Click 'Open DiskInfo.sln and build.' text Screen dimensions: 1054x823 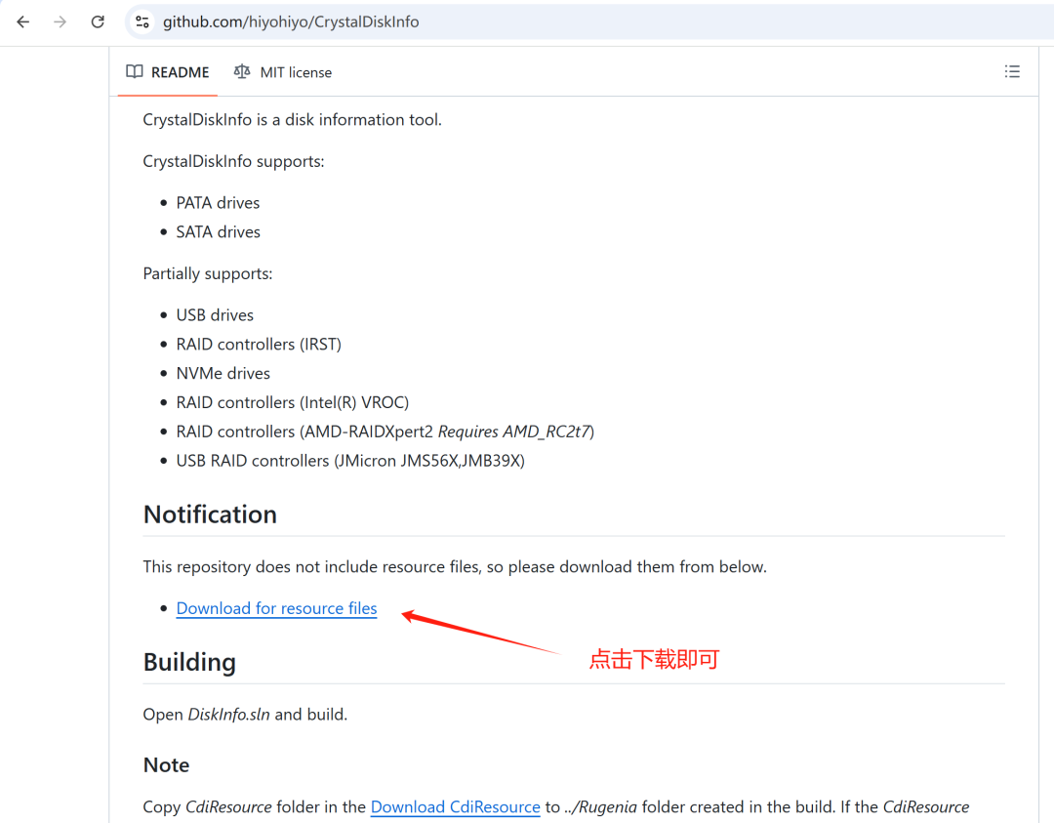[x=245, y=714]
